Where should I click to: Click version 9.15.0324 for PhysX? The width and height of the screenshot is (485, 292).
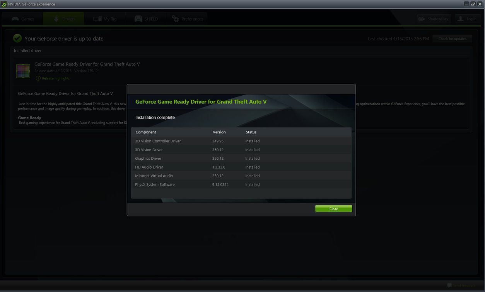point(220,184)
